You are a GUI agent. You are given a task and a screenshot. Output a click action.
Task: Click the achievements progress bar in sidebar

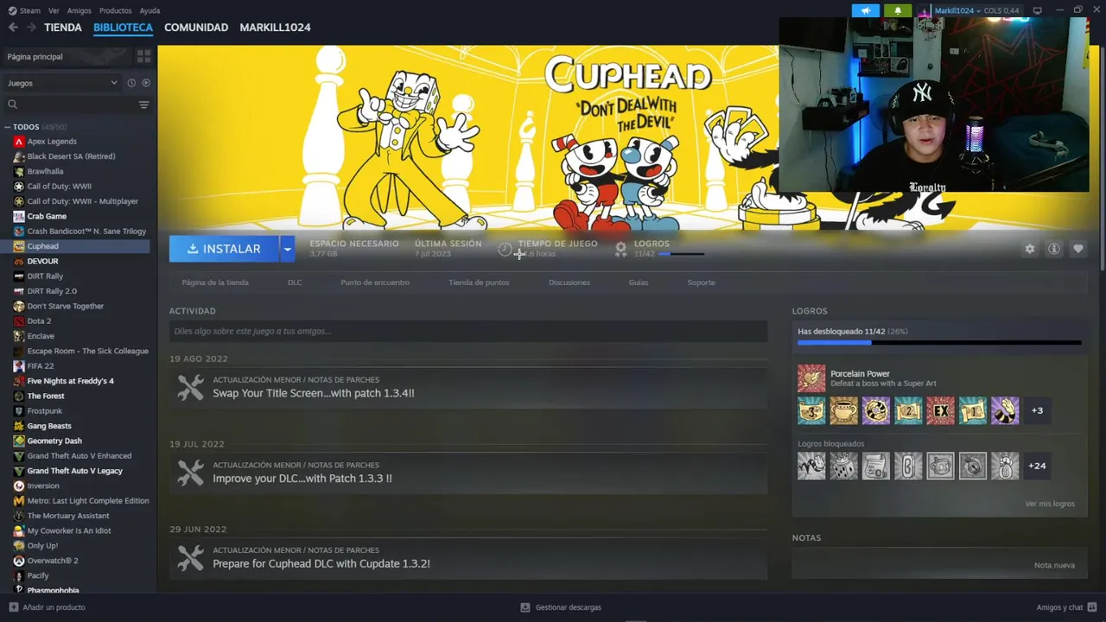(x=939, y=343)
